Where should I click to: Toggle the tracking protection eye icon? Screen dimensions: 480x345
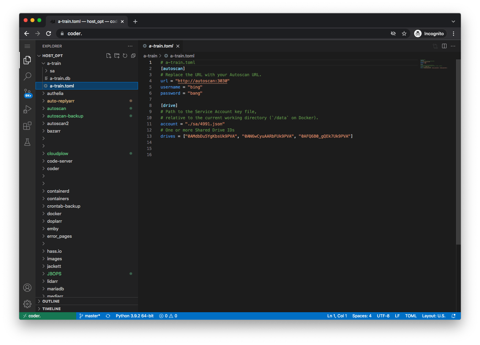[x=393, y=33]
